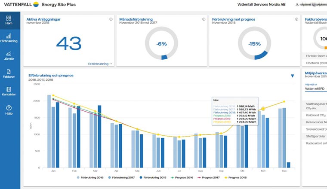Open Förbrukning in the sidebar
Viewport: 327px width, 189px height.
(9, 38)
